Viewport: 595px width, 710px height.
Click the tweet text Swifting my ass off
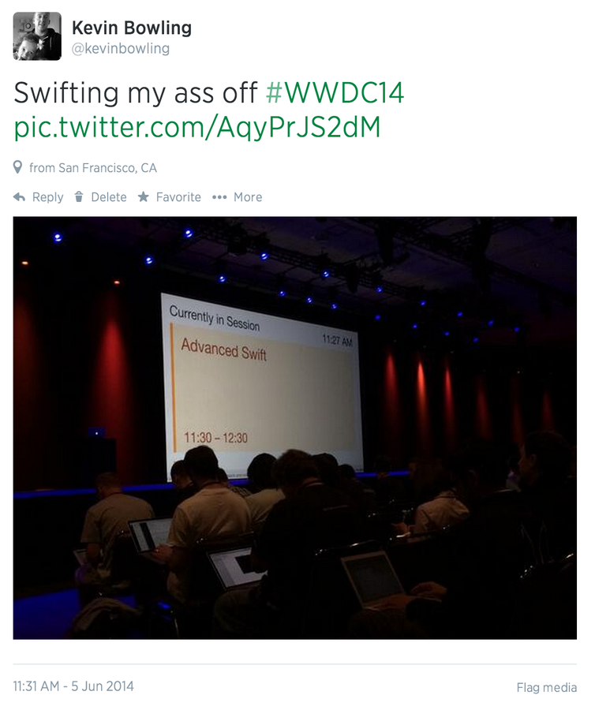[x=136, y=93]
